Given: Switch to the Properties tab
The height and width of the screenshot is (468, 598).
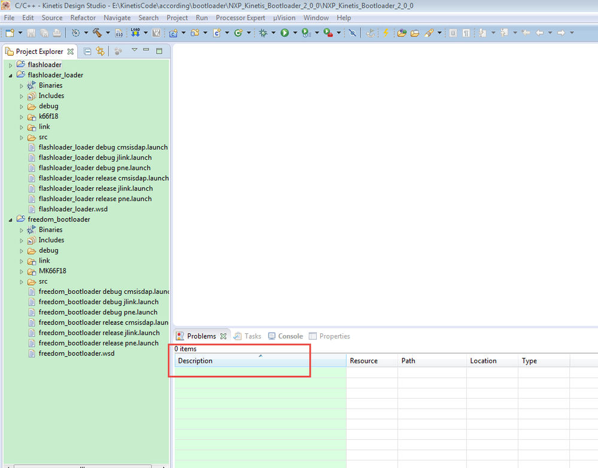Looking at the screenshot, I should click(329, 336).
